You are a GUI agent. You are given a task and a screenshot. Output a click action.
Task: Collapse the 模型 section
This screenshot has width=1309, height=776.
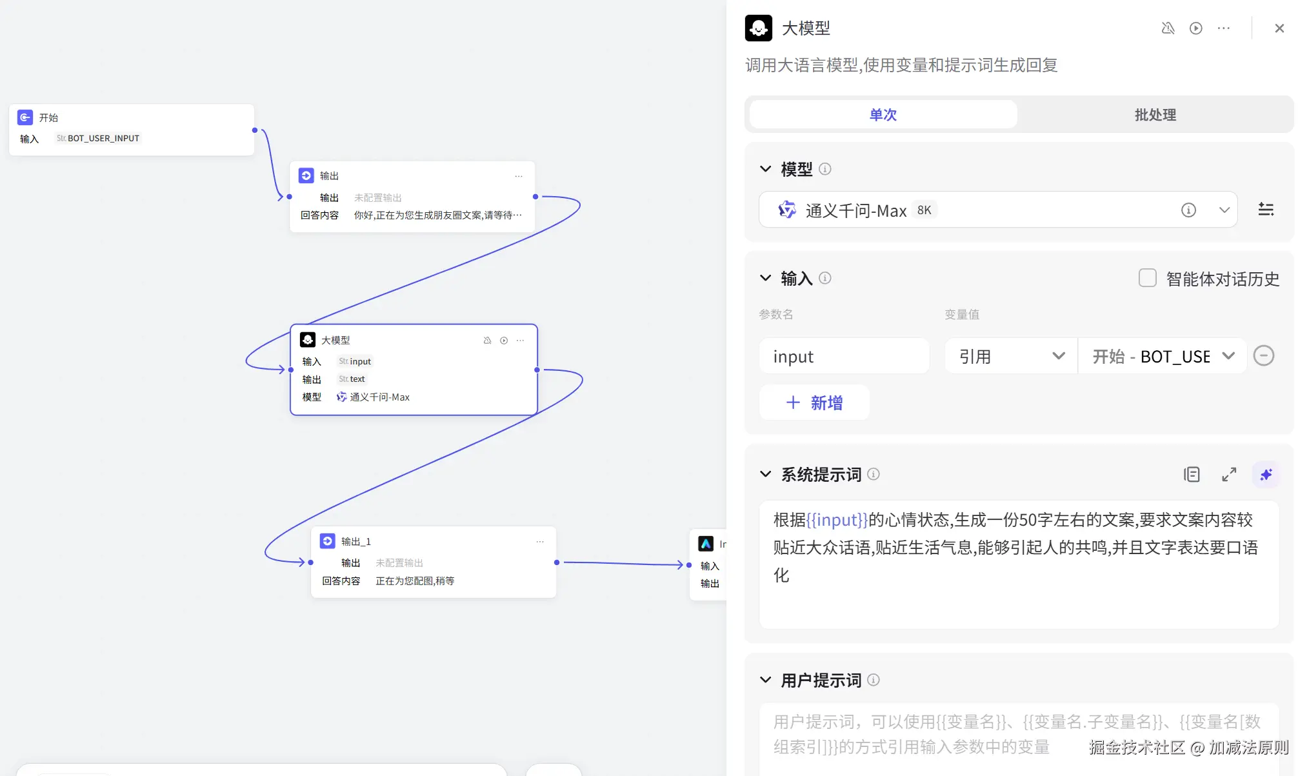[765, 168]
